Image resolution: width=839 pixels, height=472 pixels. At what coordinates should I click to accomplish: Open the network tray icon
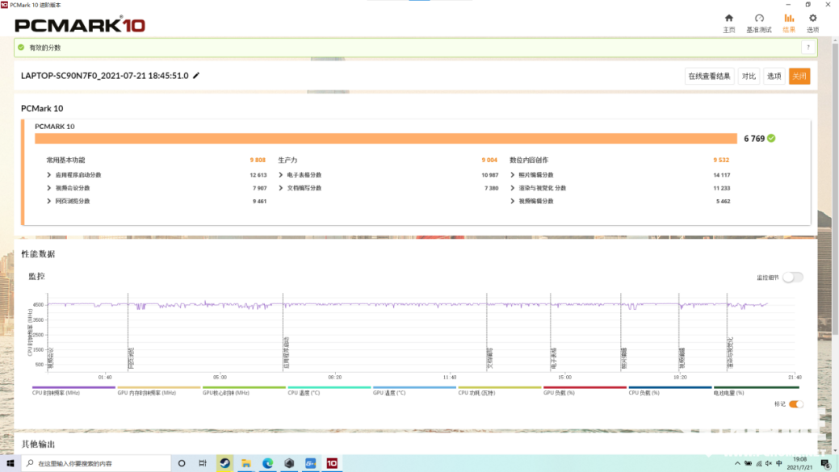coord(758,463)
